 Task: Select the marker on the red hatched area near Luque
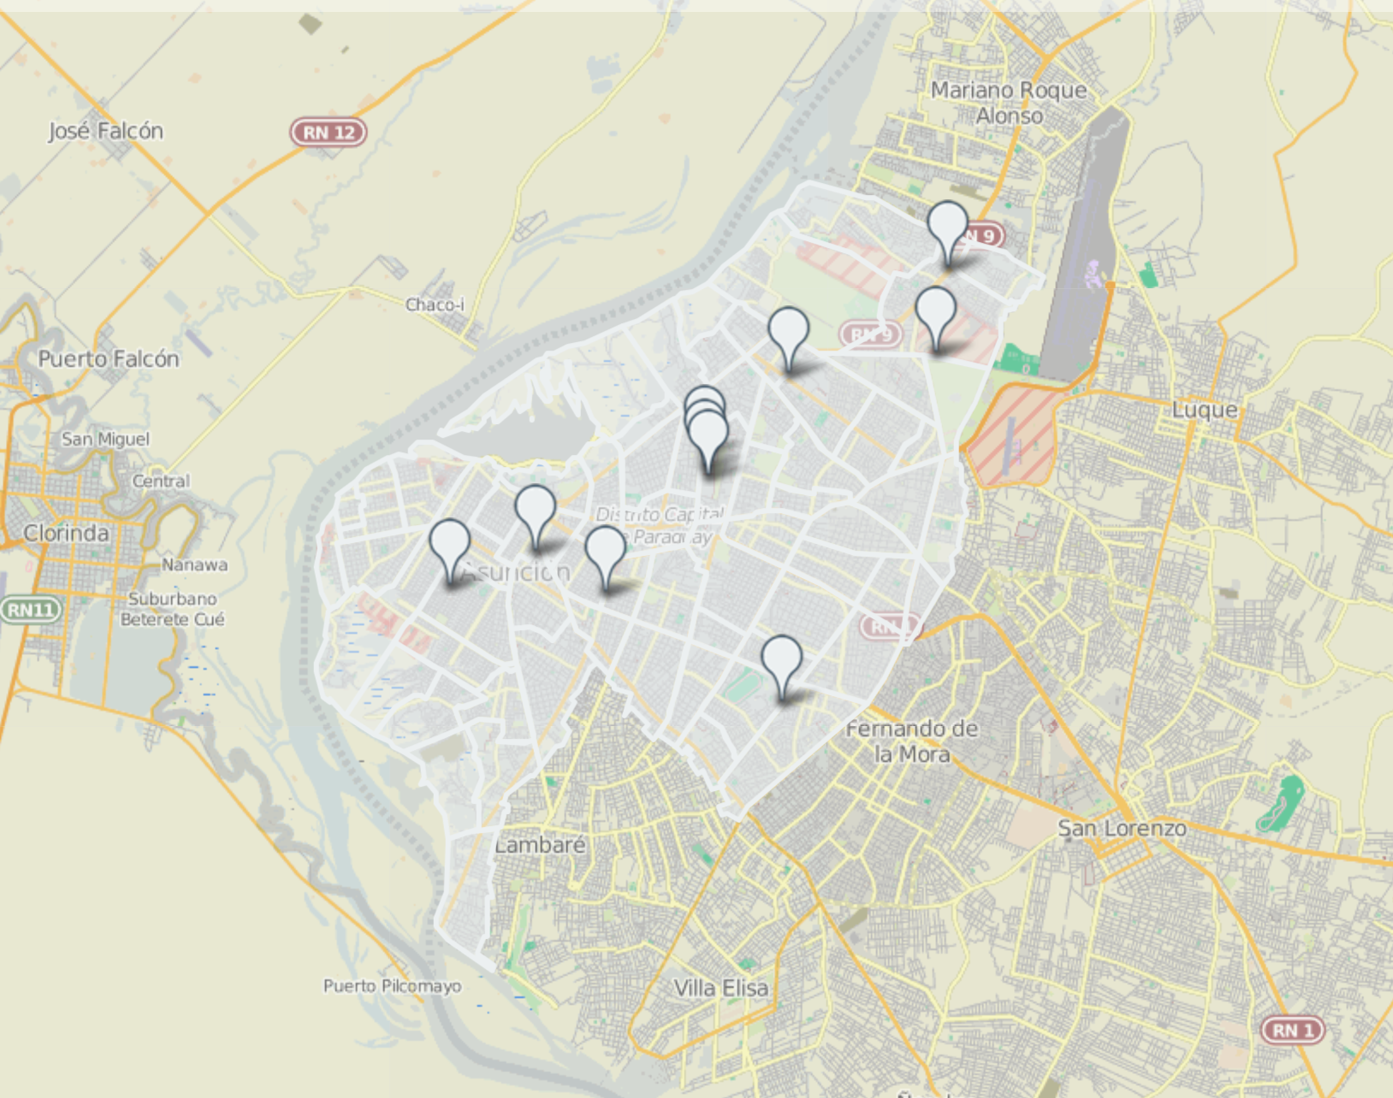pos(936,319)
